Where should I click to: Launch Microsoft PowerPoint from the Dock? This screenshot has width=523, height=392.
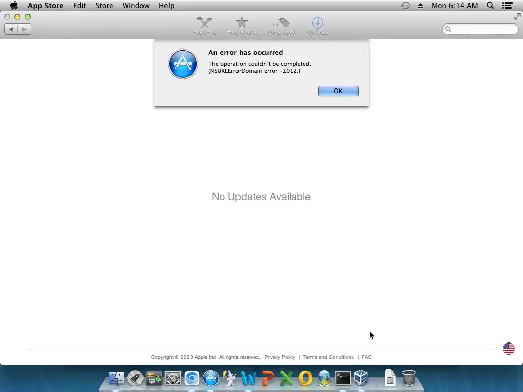coord(268,378)
